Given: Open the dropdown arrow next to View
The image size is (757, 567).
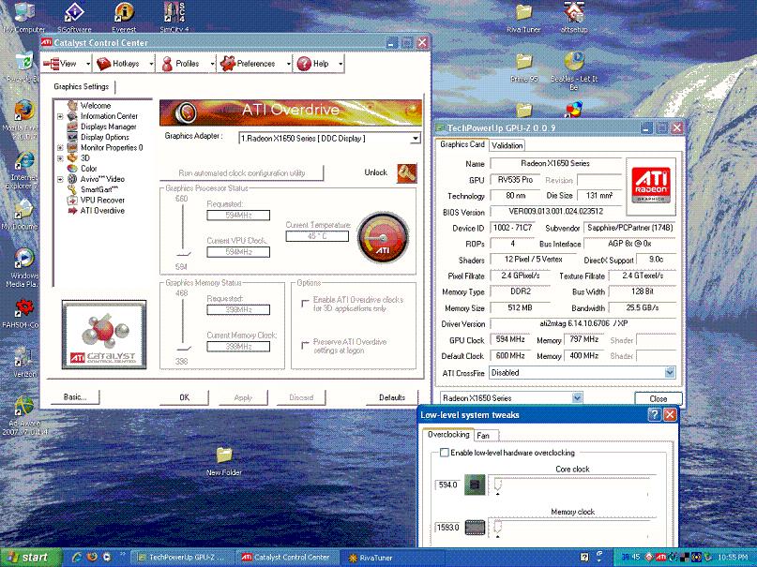Looking at the screenshot, I should [88, 64].
